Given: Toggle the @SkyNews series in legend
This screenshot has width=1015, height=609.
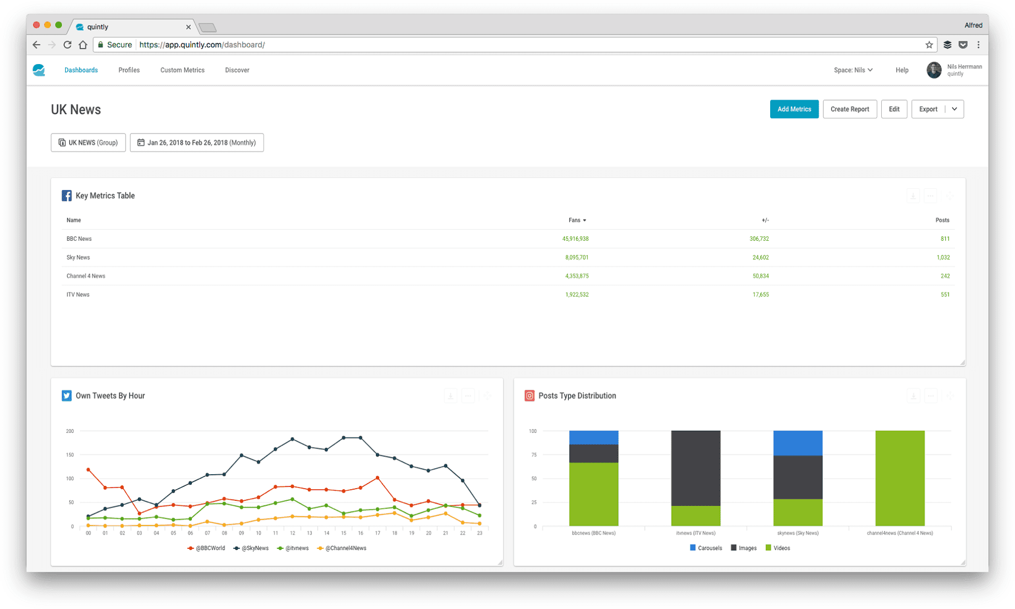Looking at the screenshot, I should click(251, 548).
